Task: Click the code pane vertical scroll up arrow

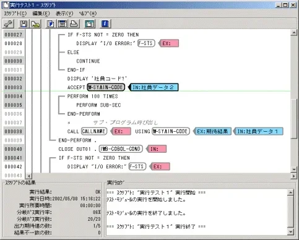Action: pos(293,33)
